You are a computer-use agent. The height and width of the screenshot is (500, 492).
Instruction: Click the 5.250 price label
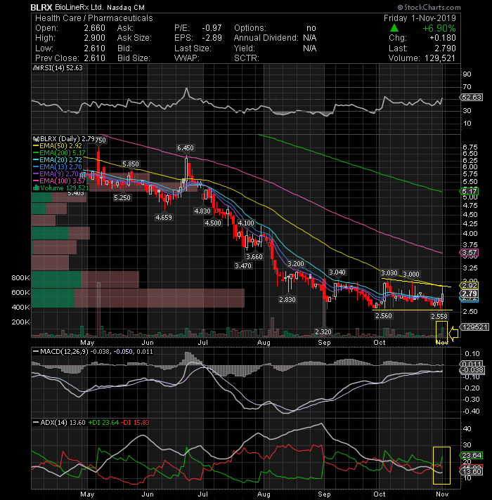coord(122,198)
